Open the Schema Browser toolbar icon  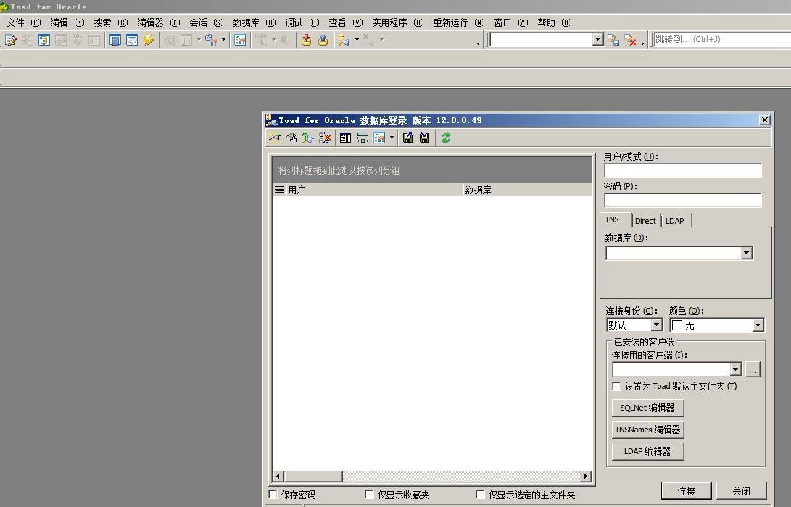(44, 40)
